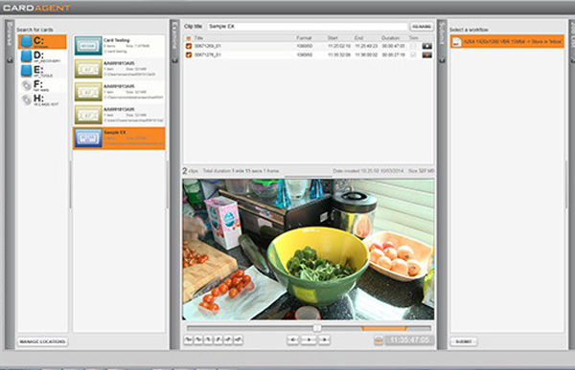Choose the E: drive
The image size is (575, 370).
click(42, 71)
